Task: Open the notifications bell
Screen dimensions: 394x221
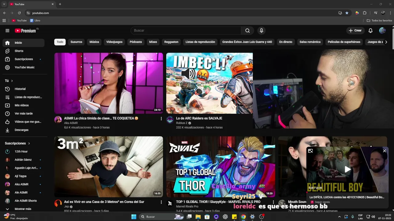Action: pos(371,30)
